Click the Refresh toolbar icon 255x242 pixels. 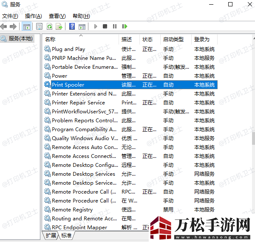coord(49,26)
